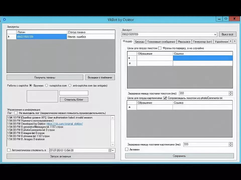Click the first-row Обращение cell in text targets

[x=155, y=58]
